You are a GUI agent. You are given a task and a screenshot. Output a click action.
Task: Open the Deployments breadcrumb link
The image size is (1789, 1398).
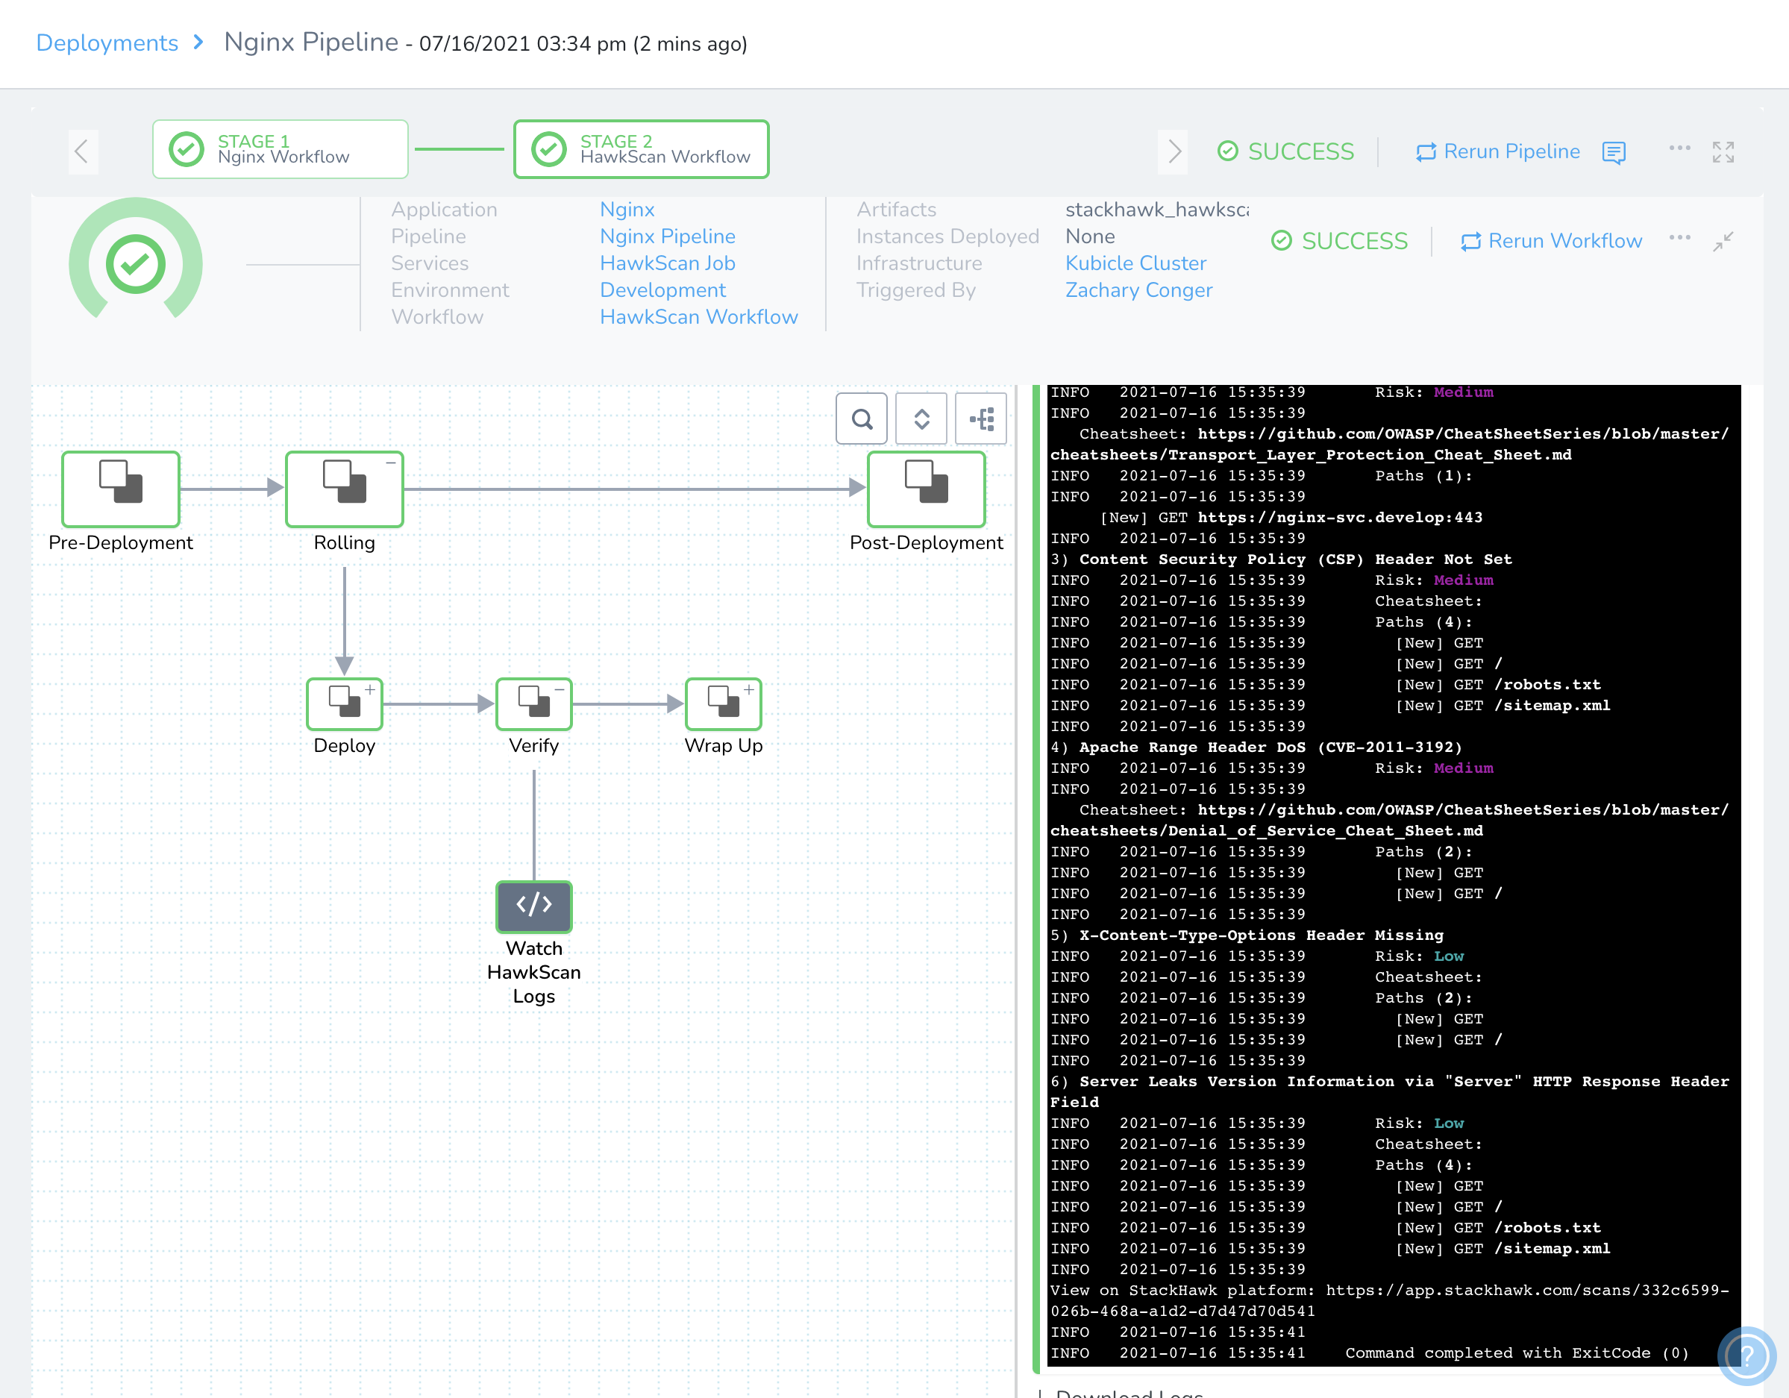(107, 43)
